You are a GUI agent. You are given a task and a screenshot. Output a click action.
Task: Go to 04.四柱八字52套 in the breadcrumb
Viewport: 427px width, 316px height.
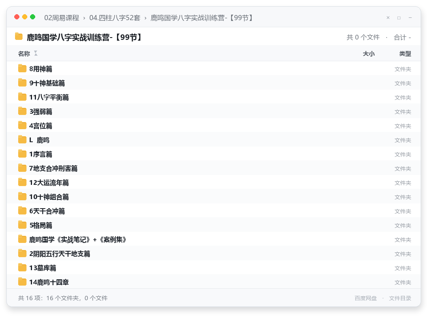(115, 18)
